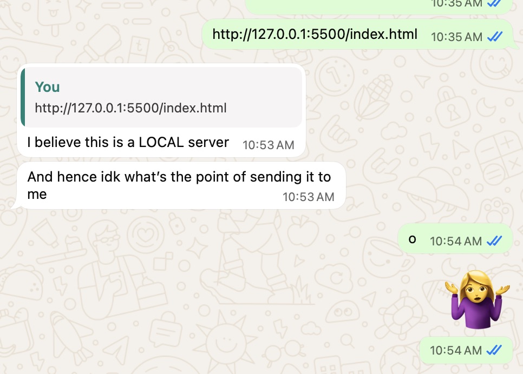The height and width of the screenshot is (374, 523).
Task: Click the 'You' sender name in quote
Action: coord(47,87)
